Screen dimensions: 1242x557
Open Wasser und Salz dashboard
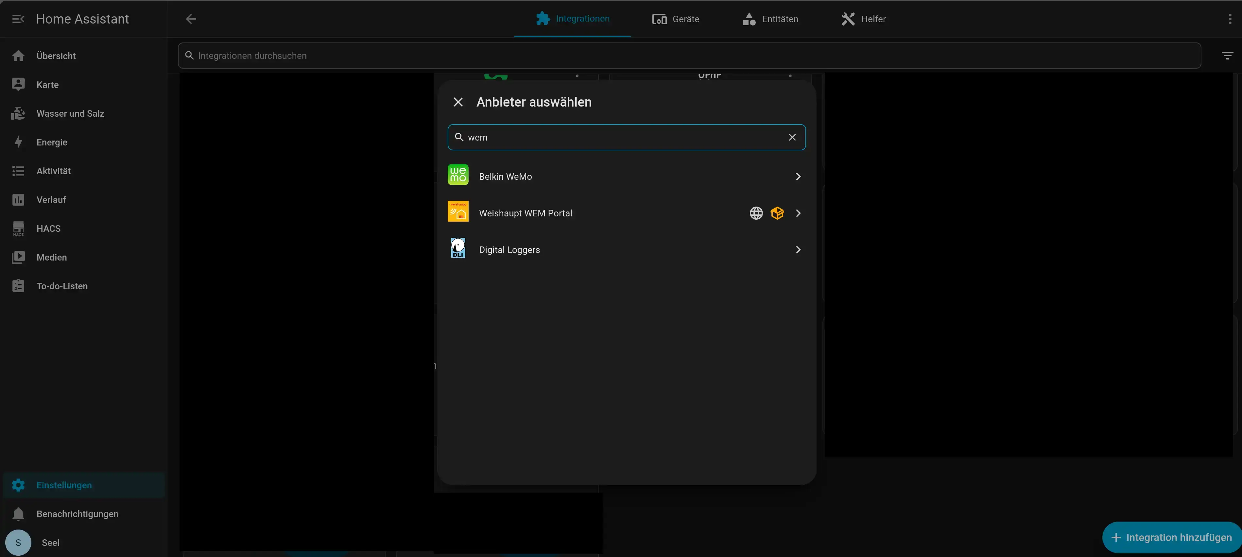click(84, 114)
